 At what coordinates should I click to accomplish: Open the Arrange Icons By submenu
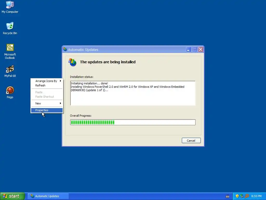47,81
